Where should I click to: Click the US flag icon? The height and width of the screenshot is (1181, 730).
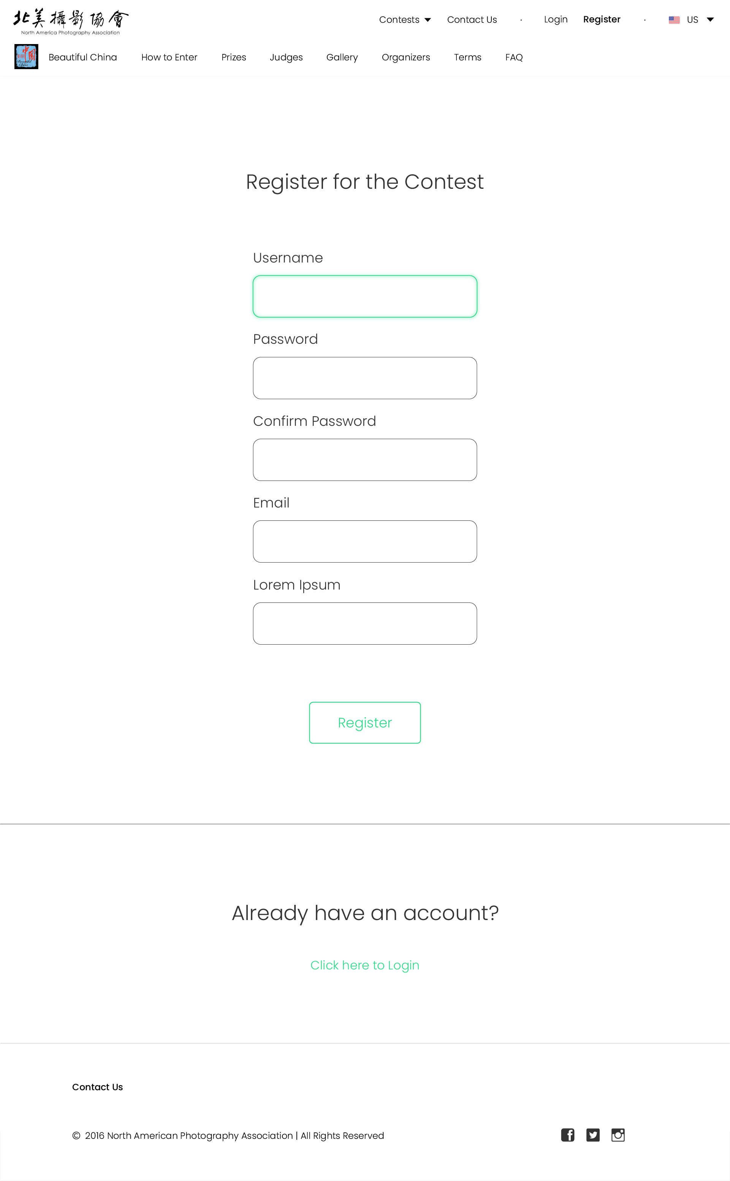pos(674,20)
